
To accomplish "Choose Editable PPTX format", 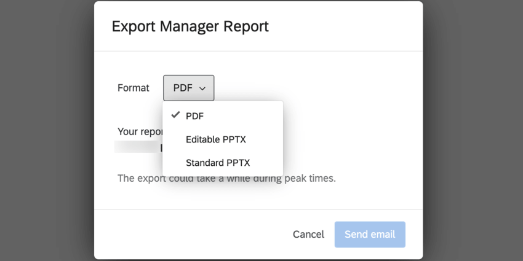I will tap(215, 139).
